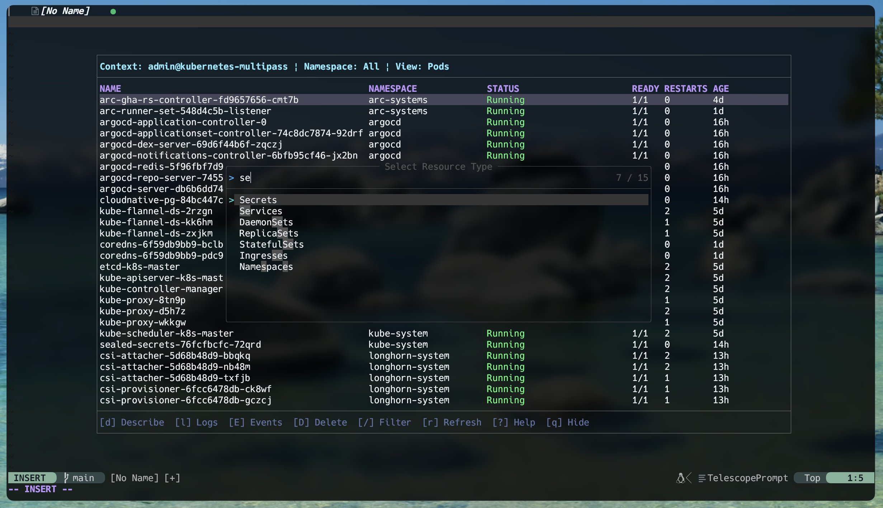Open the [No Name] tab

tap(65, 11)
